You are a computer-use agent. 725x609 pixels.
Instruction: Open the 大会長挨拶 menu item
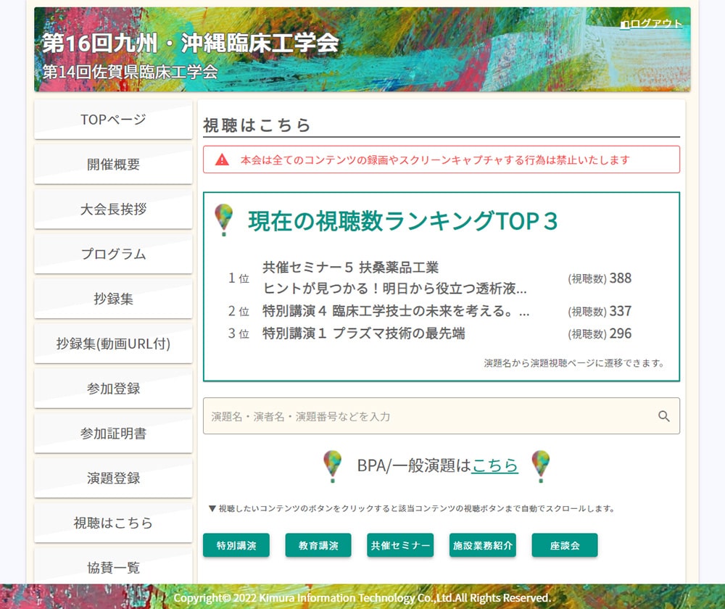coord(113,209)
